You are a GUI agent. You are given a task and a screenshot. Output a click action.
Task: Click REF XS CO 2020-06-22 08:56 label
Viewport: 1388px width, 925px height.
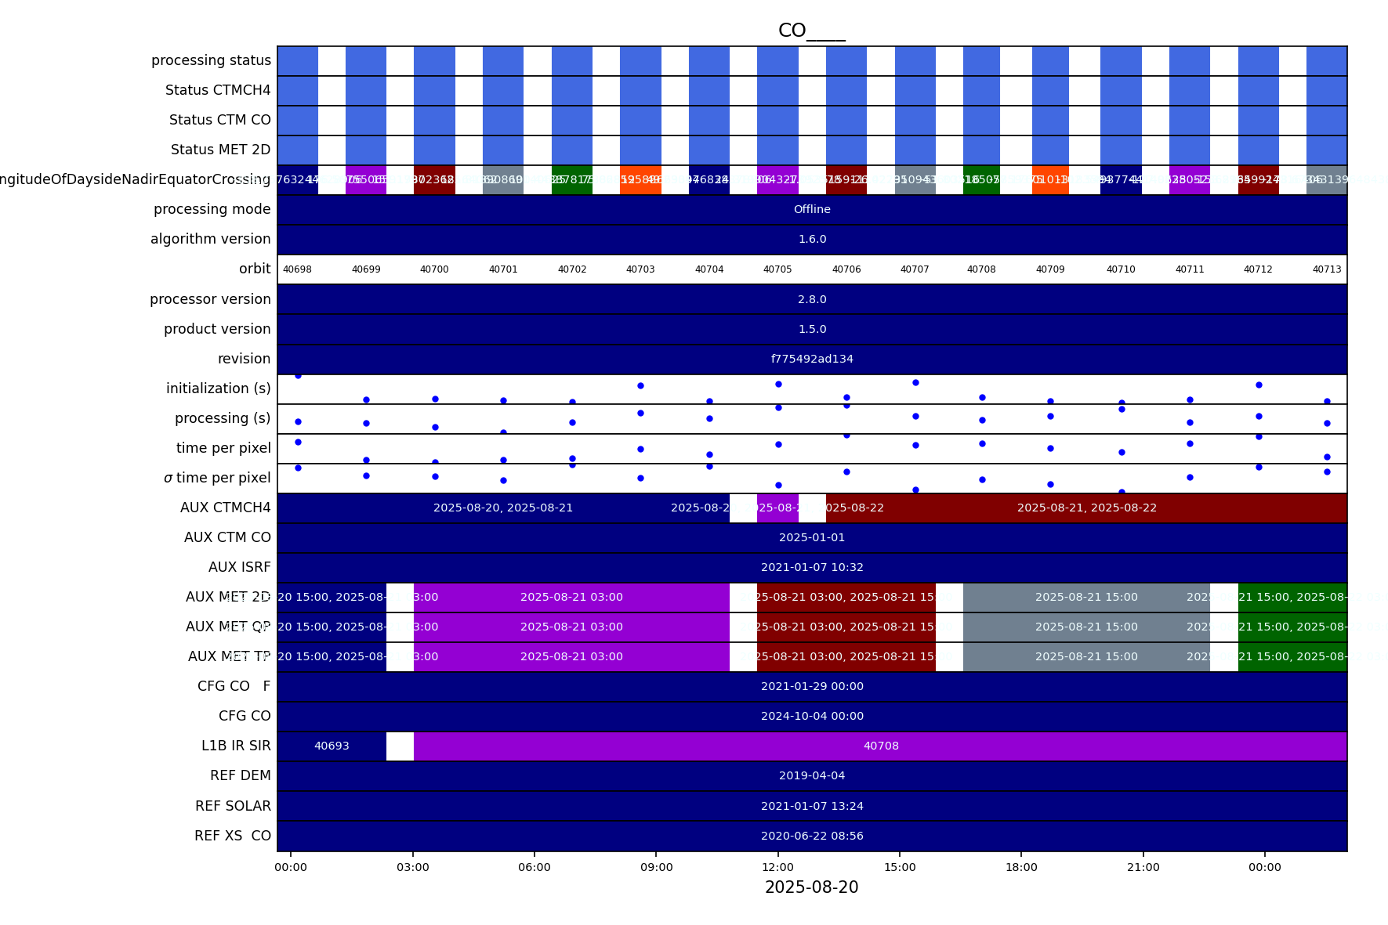811,836
